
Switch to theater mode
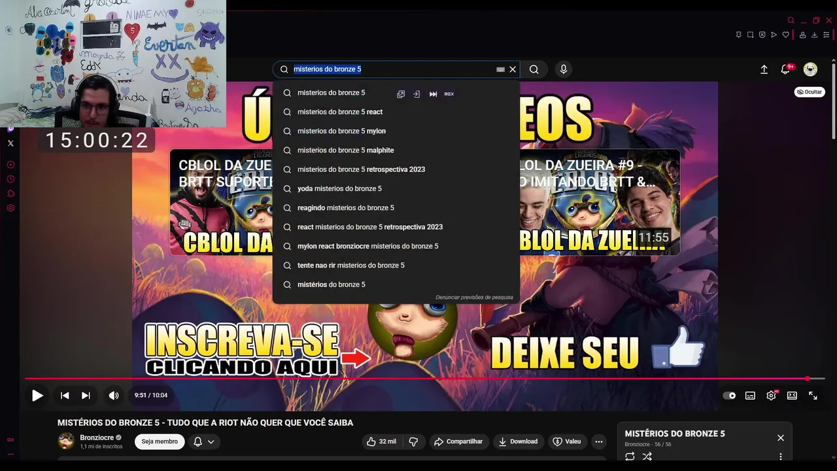pos(792,396)
